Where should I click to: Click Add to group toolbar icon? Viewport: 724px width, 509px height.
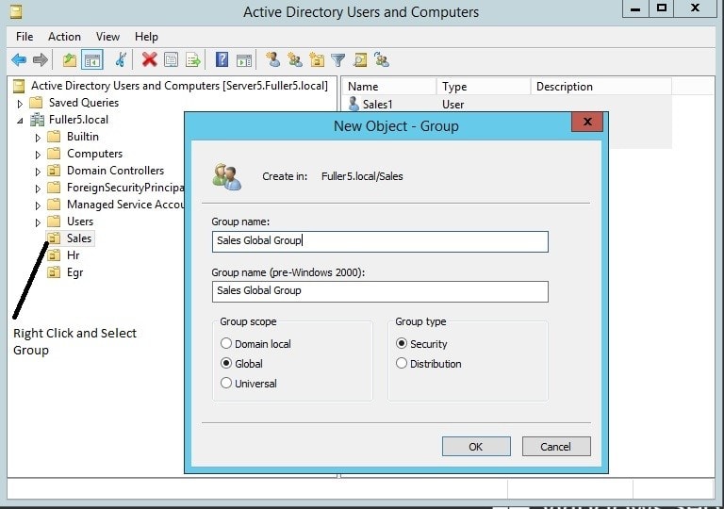pos(382,59)
